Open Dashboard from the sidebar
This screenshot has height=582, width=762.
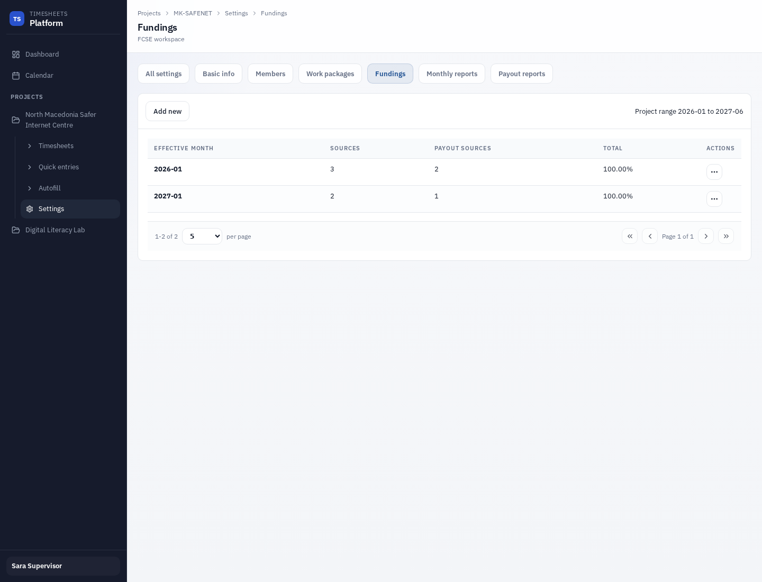click(42, 54)
